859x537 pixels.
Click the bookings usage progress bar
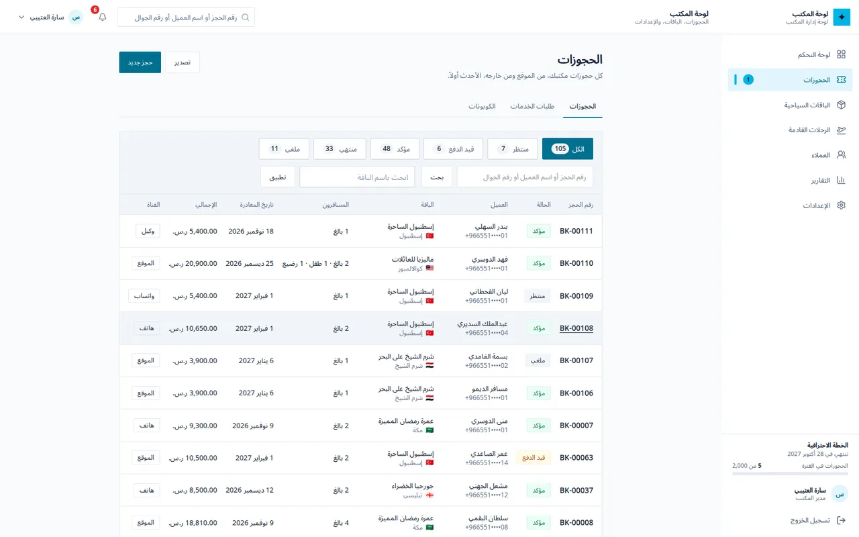(x=790, y=474)
